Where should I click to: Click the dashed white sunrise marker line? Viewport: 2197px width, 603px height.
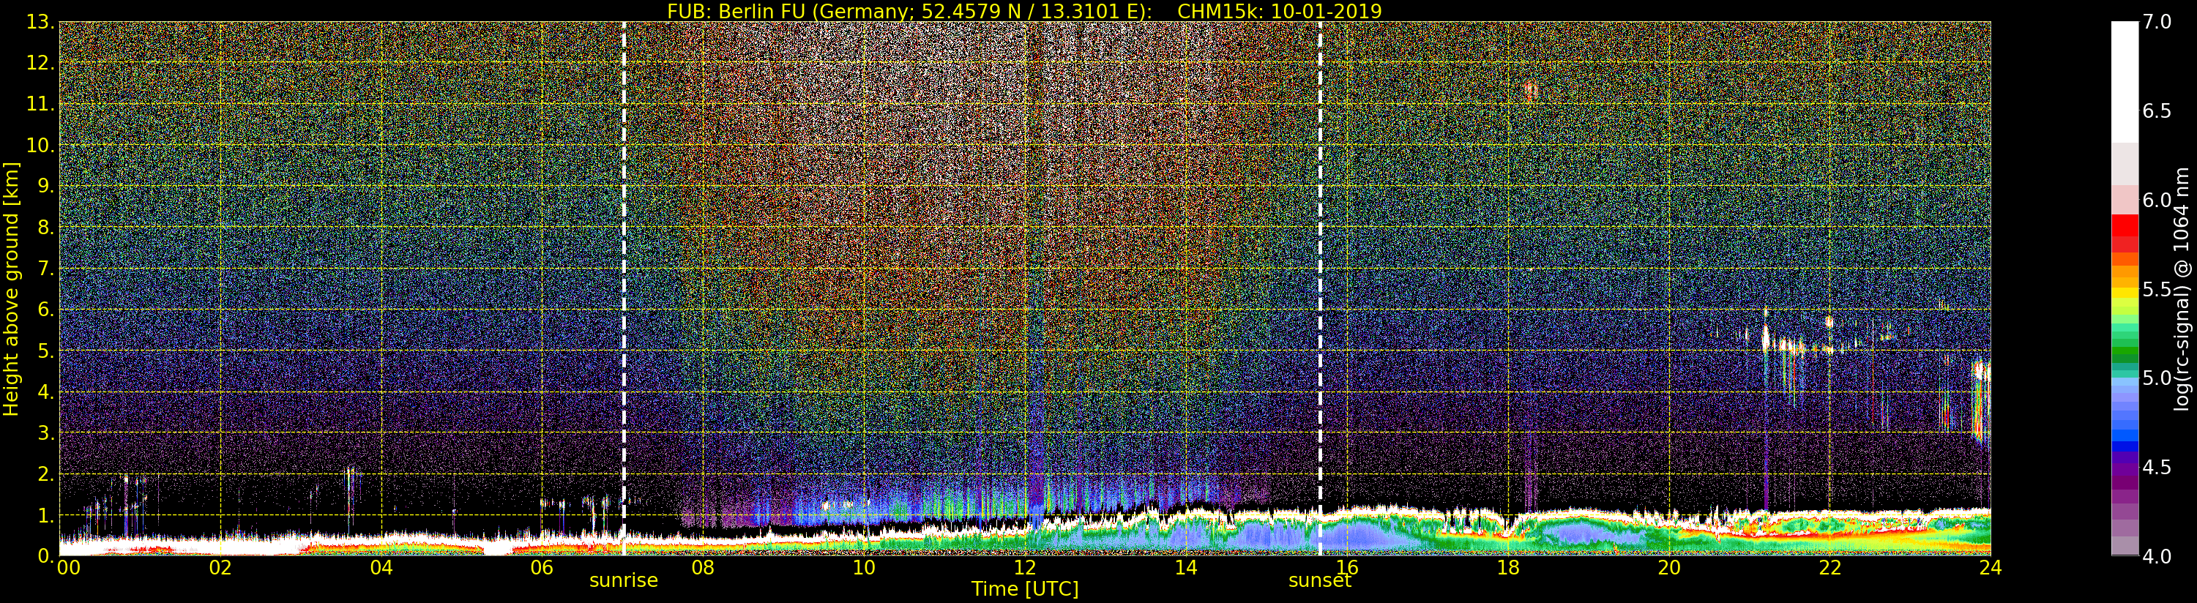[x=624, y=289]
